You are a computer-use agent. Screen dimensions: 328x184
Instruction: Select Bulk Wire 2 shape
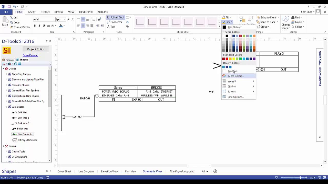pos(20,118)
